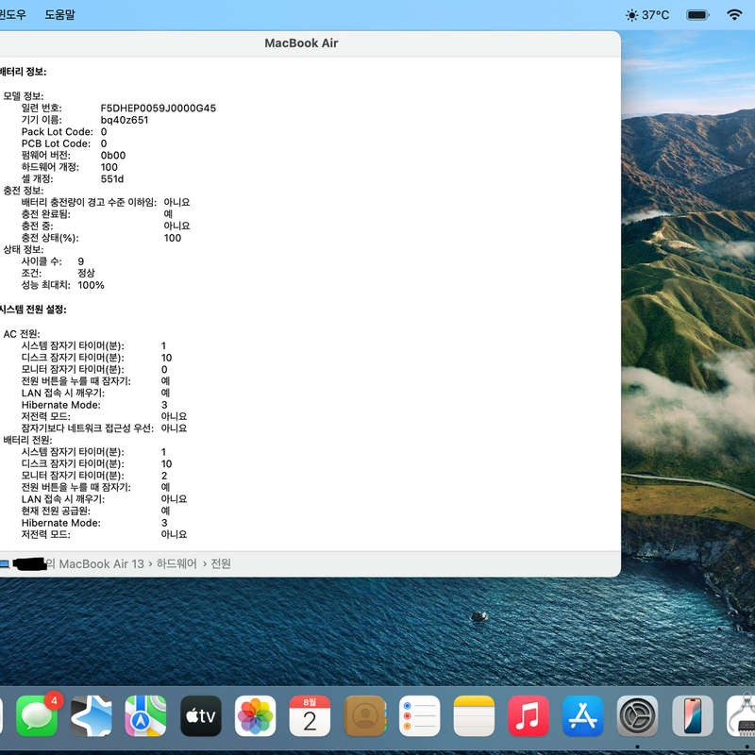Select the 시스템 전원 설정: heading
This screenshot has height=755, width=755.
pos(33,310)
